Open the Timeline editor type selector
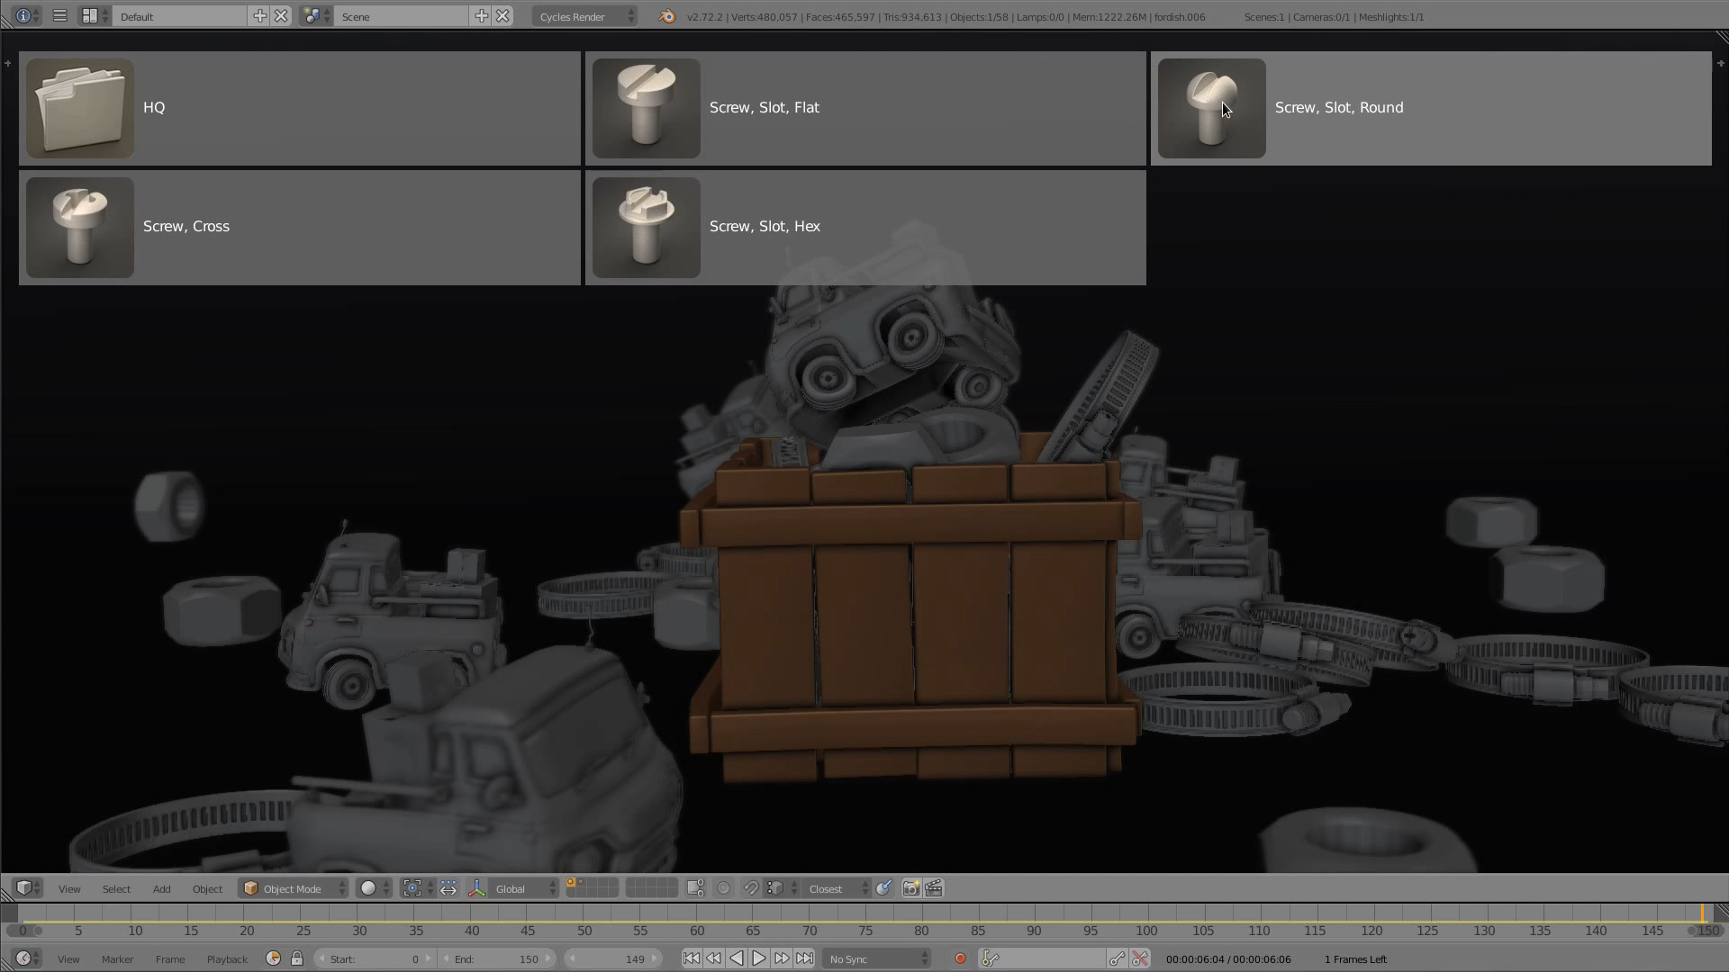This screenshot has width=1729, height=972. [28, 958]
